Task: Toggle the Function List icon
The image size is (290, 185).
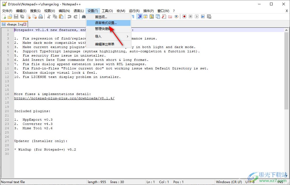Action: click(164, 17)
